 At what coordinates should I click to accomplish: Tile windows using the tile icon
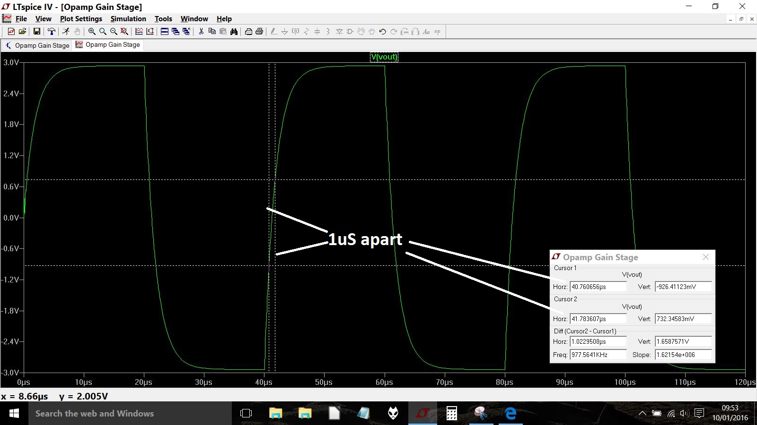[x=165, y=32]
